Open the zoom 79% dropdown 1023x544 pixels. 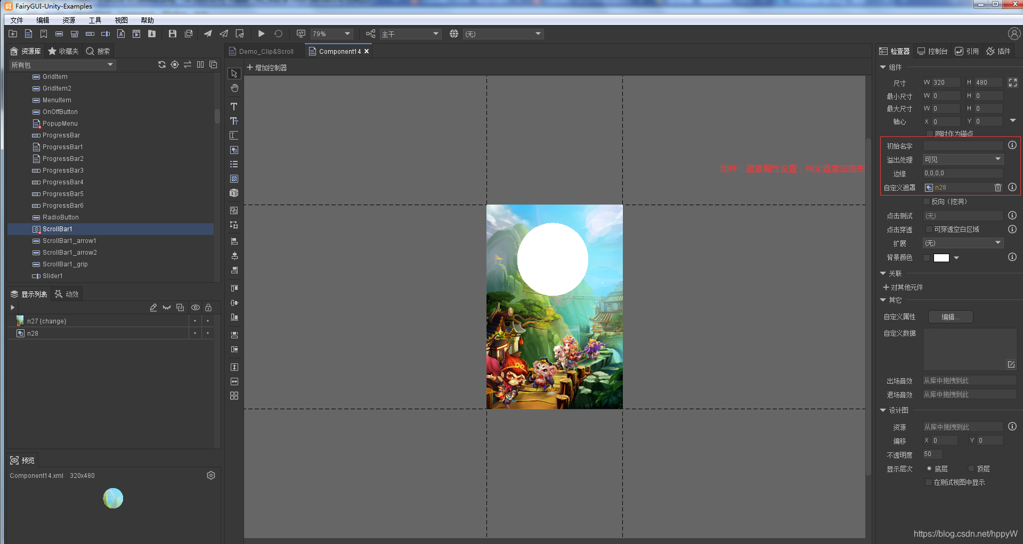331,34
